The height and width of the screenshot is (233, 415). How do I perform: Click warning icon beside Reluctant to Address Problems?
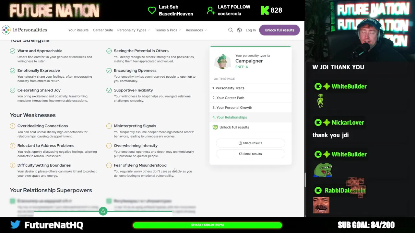[12, 146]
